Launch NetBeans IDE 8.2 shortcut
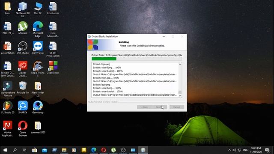The width and height of the screenshot is (274, 154). [x=23, y=9]
